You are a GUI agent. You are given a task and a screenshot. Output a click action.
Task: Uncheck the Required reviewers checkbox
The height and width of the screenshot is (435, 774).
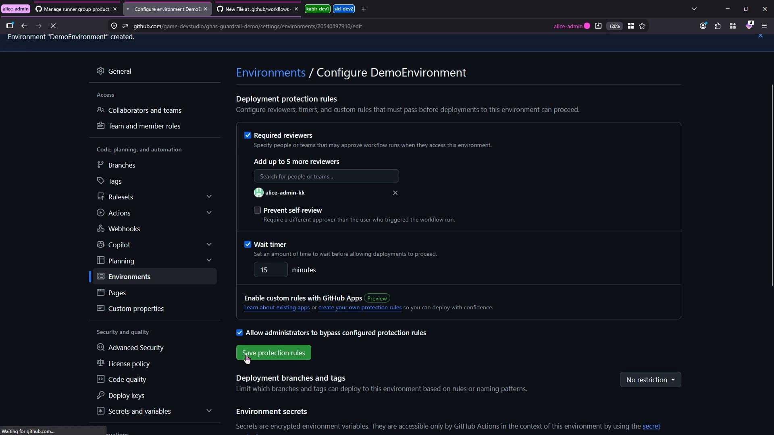coord(248,135)
